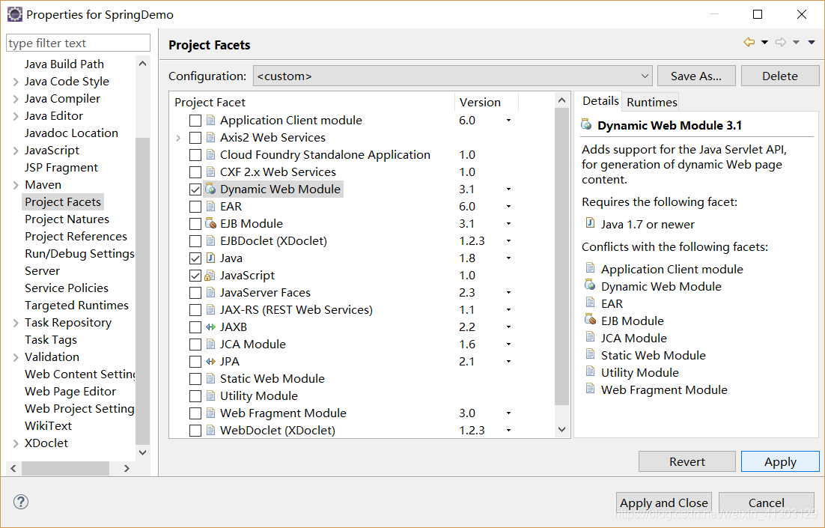Click the JavaServer Faces icon
Image resolution: width=825 pixels, height=528 pixels.
[x=210, y=293]
